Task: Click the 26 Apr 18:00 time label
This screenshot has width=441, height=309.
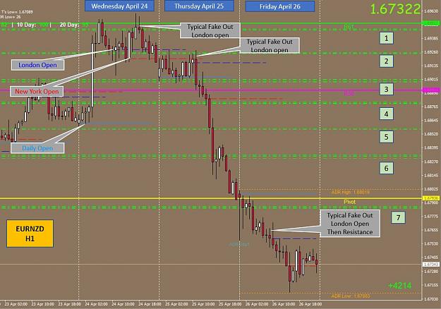Action: pyautogui.click(x=310, y=304)
